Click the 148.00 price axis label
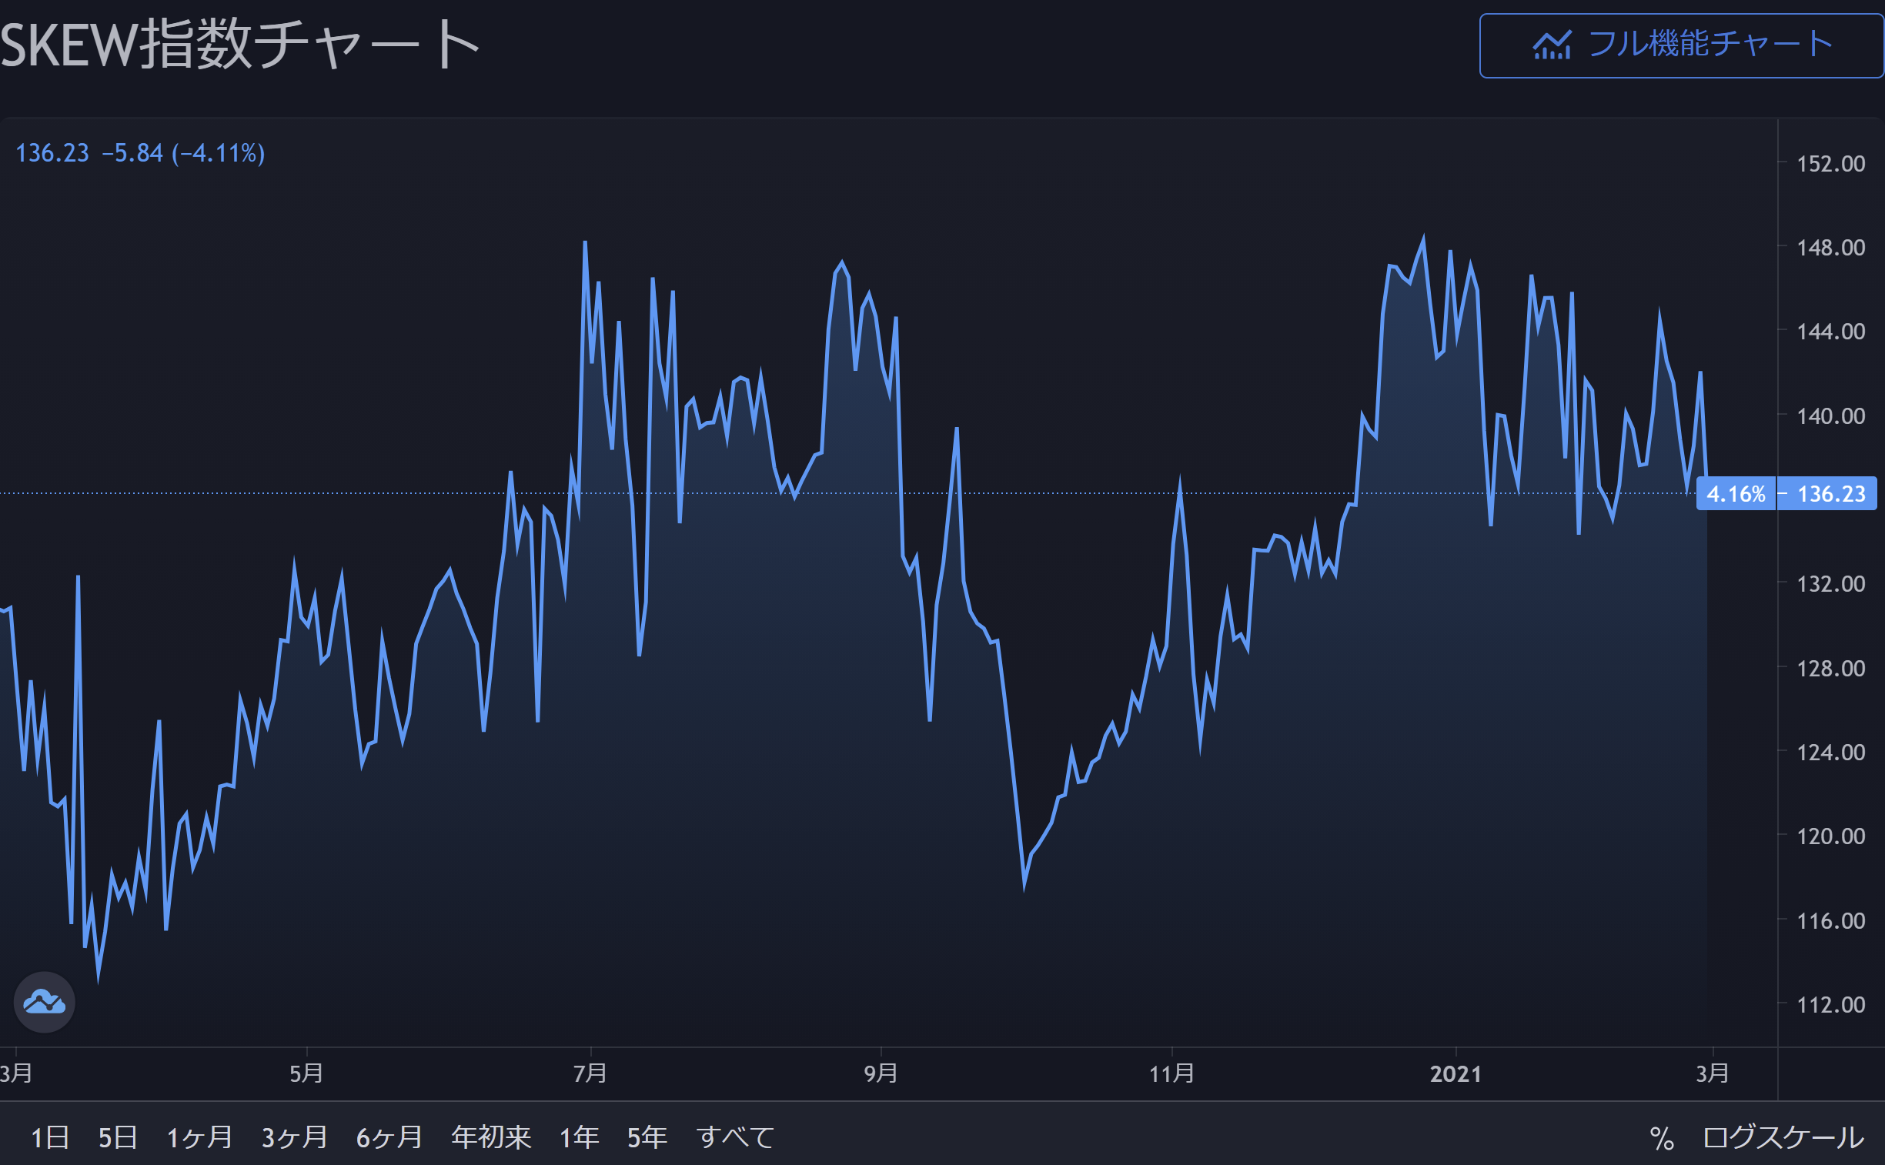 click(1830, 247)
